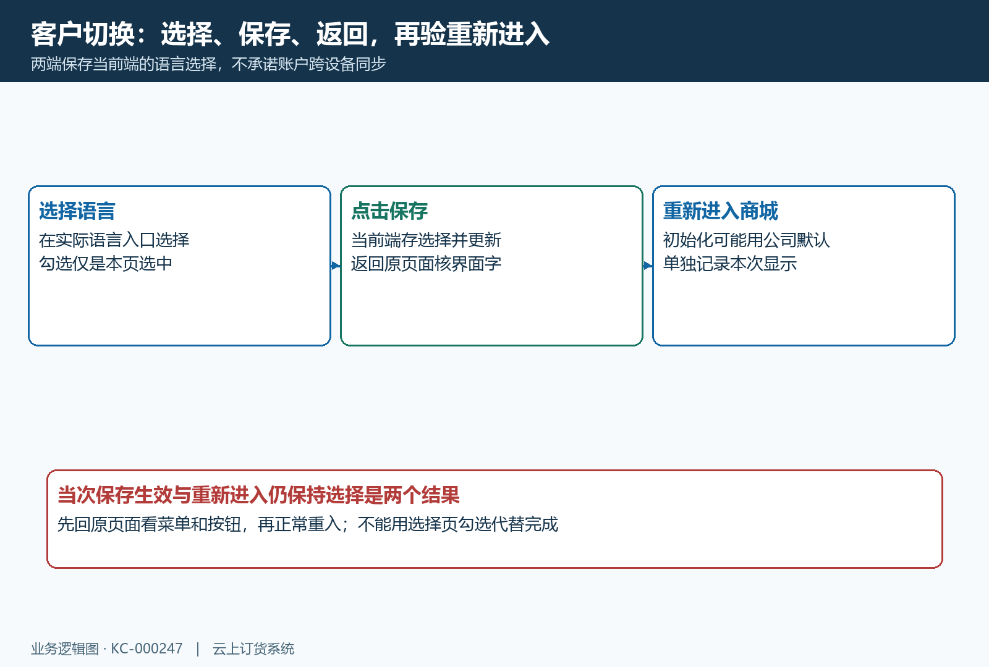Image resolution: width=989 pixels, height=667 pixels.
Task: Click the "点击保存" card heading
Action: 389,211
